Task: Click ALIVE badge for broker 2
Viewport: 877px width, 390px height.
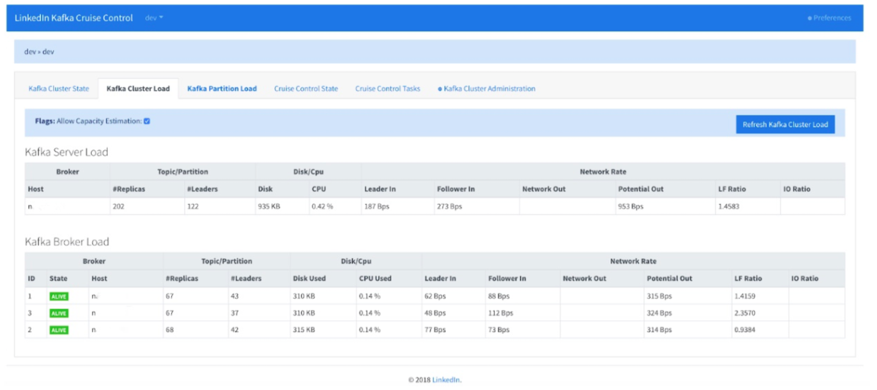Action: 59,330
